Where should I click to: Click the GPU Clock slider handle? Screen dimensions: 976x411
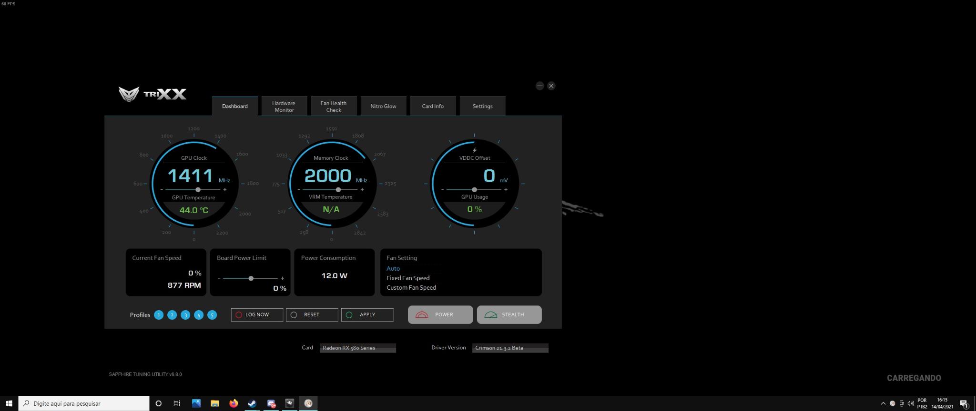pos(198,189)
